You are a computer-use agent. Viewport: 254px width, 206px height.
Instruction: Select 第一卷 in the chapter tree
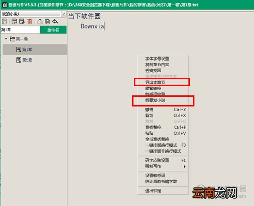tap(22, 39)
